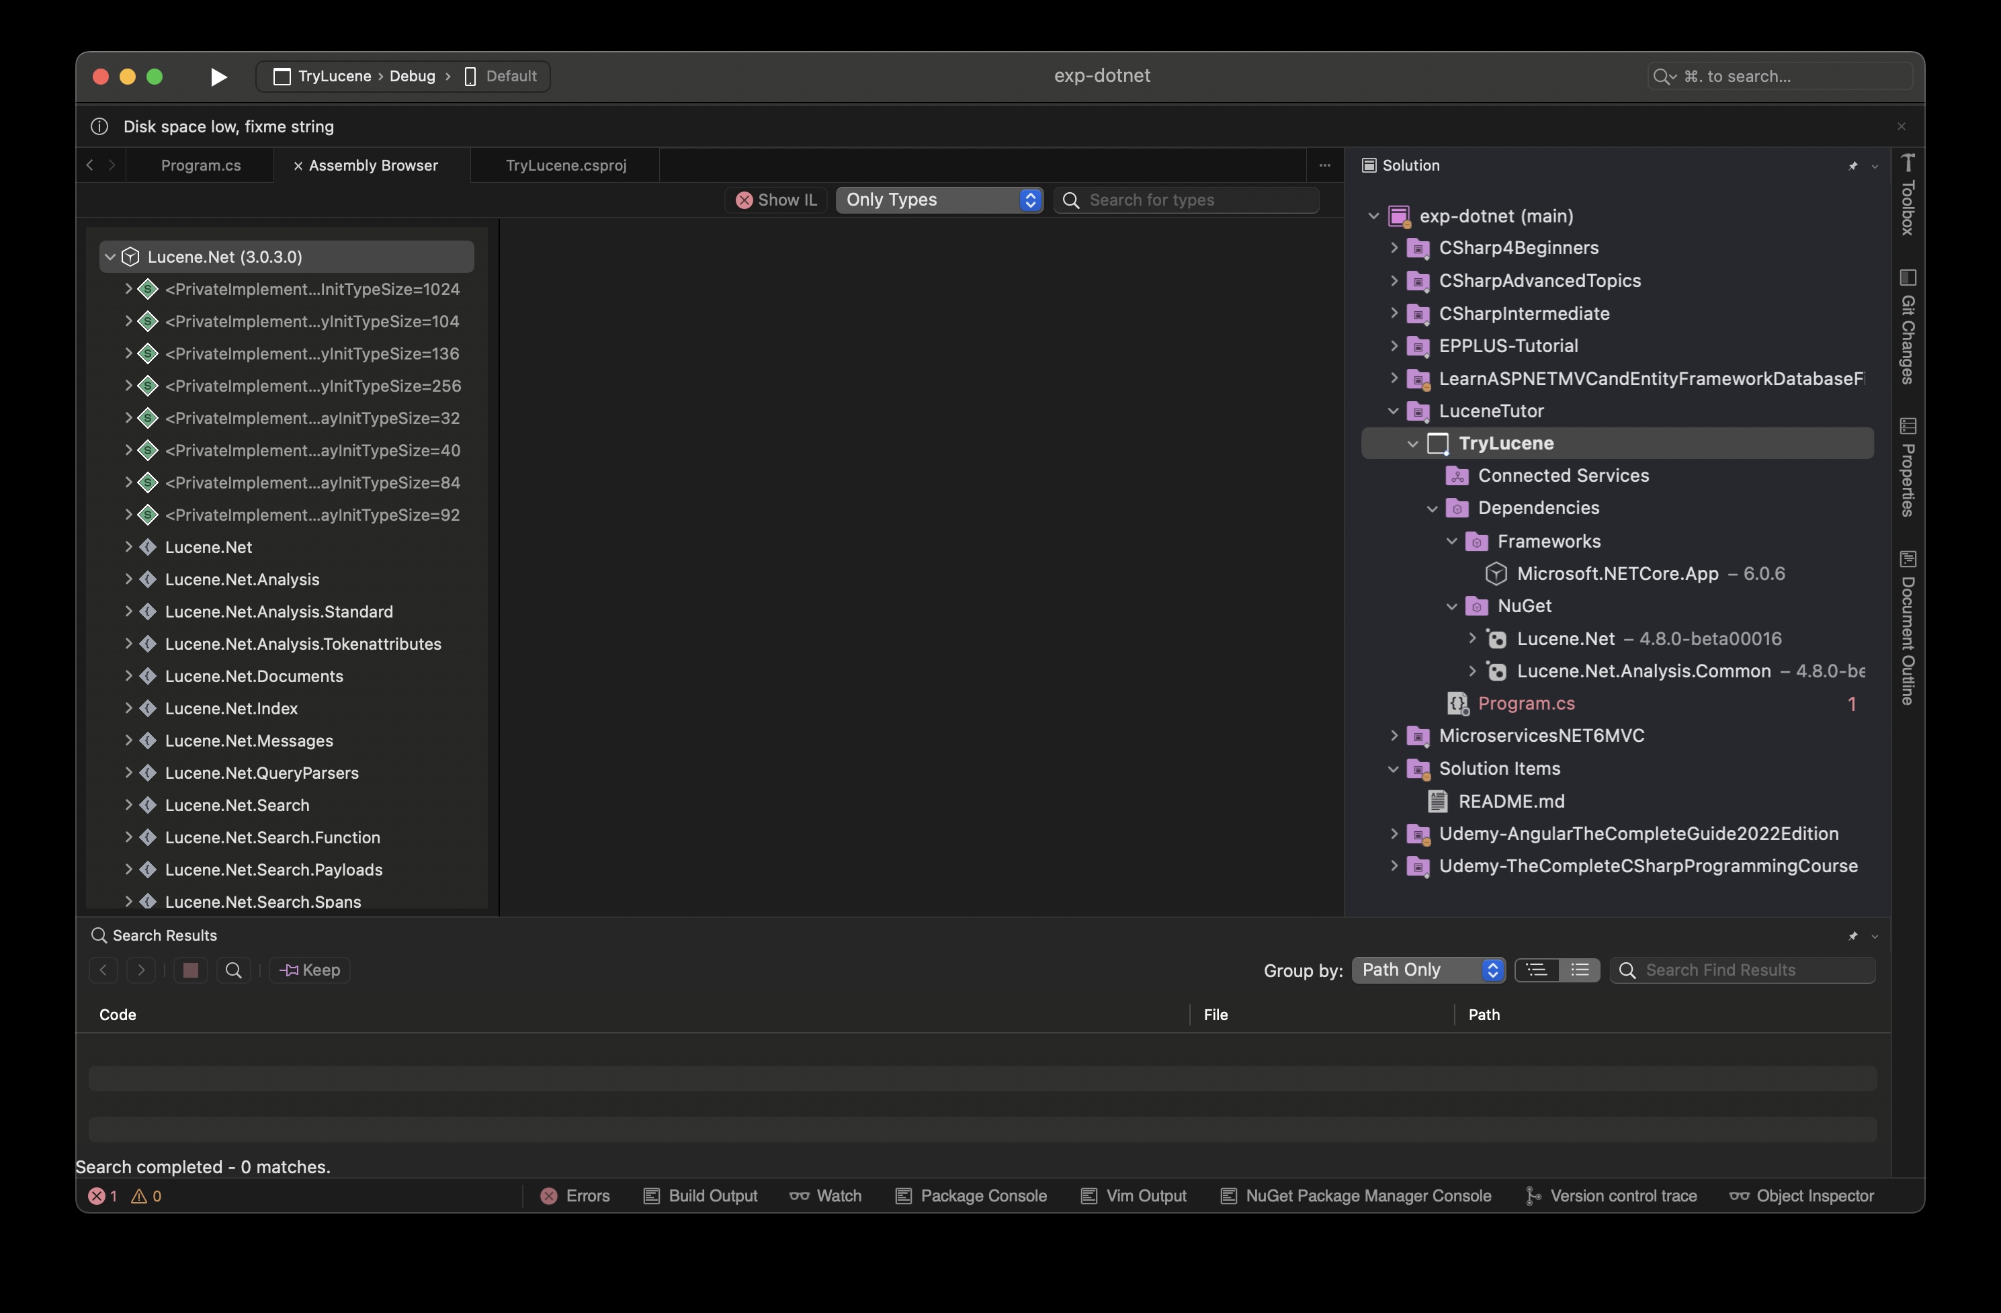Open the Path Only grouping dropdown
Screen dimensions: 2001x1313
[1428, 970]
